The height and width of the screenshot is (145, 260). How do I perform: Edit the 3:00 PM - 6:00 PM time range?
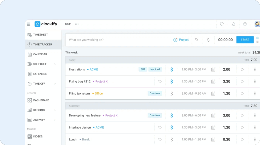pos(194,115)
